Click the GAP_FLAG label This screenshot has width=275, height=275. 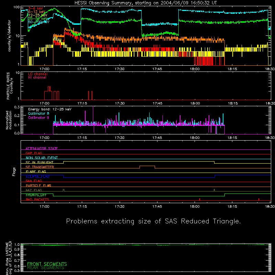[x=34, y=153]
